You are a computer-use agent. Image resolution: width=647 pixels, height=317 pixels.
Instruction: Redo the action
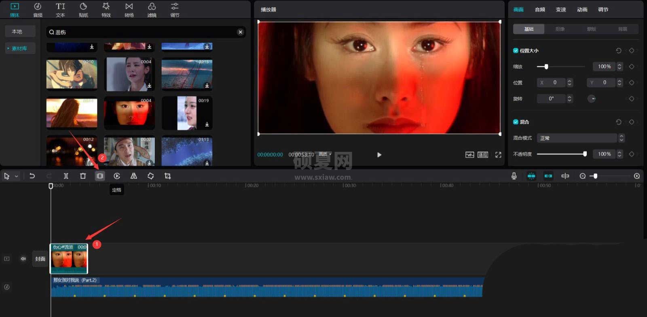tap(49, 176)
